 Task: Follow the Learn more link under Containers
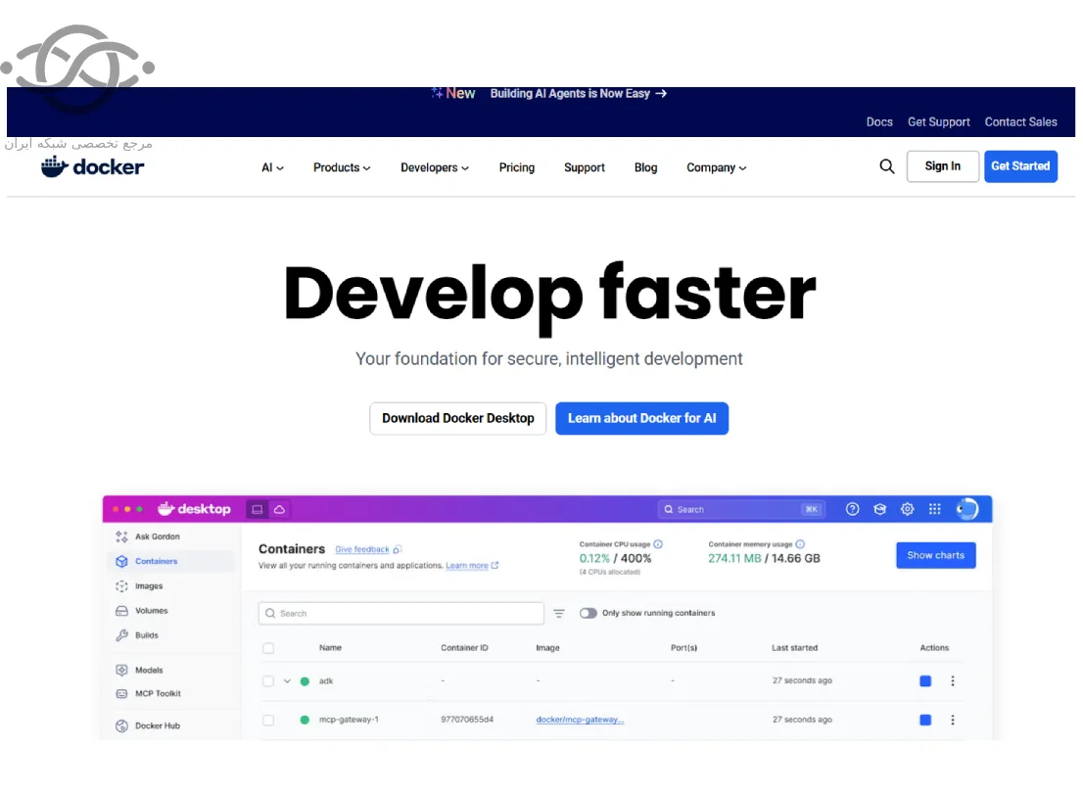(x=467, y=566)
